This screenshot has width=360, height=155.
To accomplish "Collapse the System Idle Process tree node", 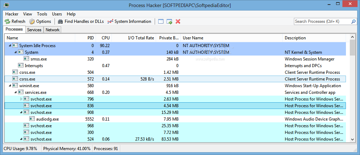I will [x=10, y=46].
